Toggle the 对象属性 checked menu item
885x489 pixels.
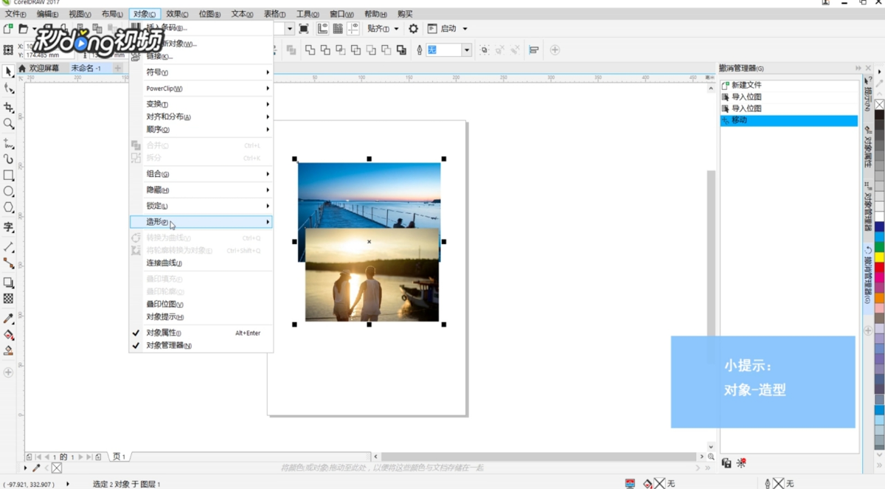(201, 333)
